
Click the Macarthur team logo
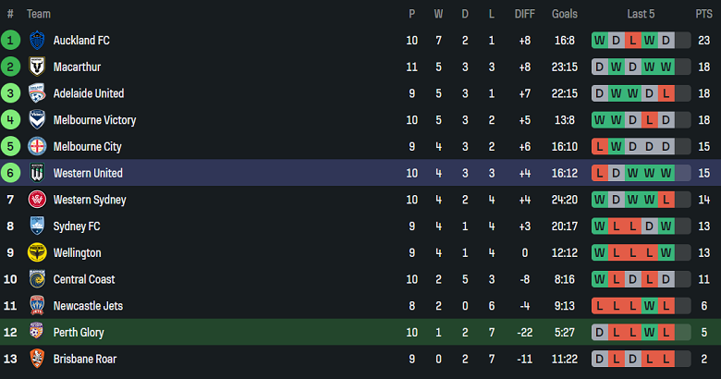[37, 67]
